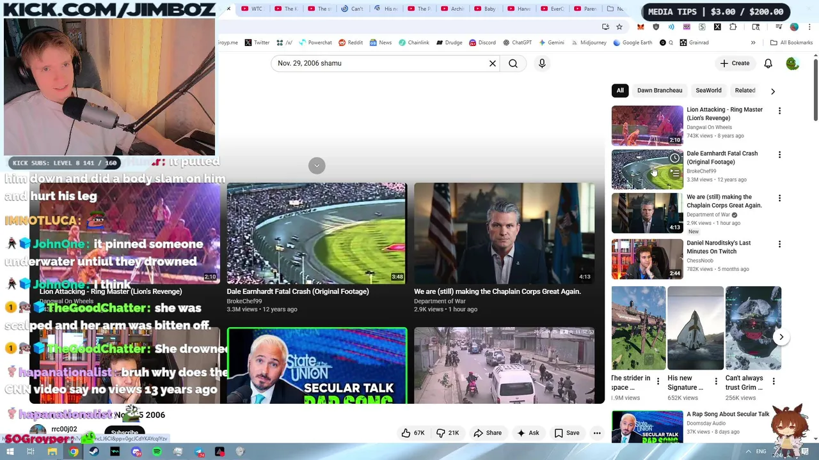Click the Create button
Viewport: 819px width, 460px height.
tap(735, 63)
